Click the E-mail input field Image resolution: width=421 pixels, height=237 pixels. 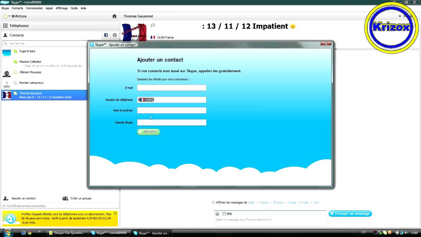coord(172,88)
